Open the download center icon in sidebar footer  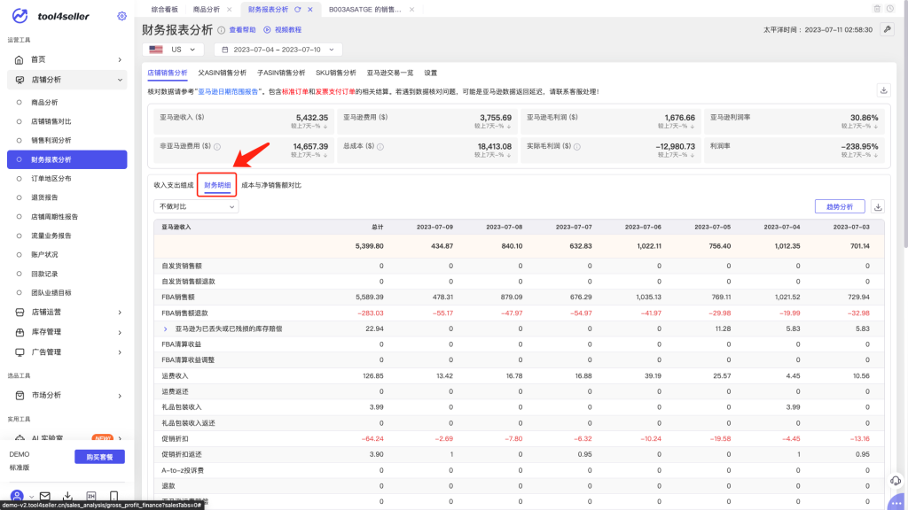pyautogui.click(x=67, y=496)
